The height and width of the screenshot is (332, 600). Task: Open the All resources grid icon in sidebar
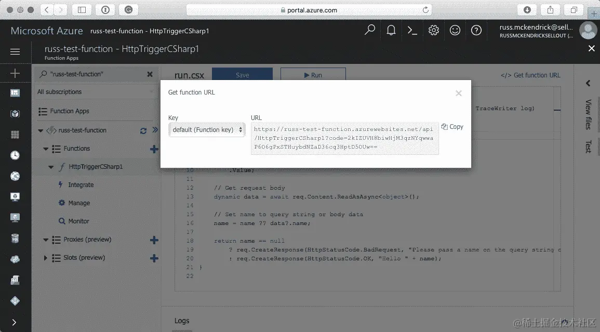click(x=15, y=135)
